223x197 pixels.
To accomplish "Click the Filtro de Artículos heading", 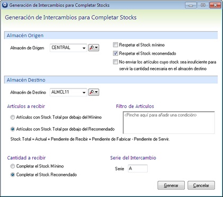I will 135,106.
